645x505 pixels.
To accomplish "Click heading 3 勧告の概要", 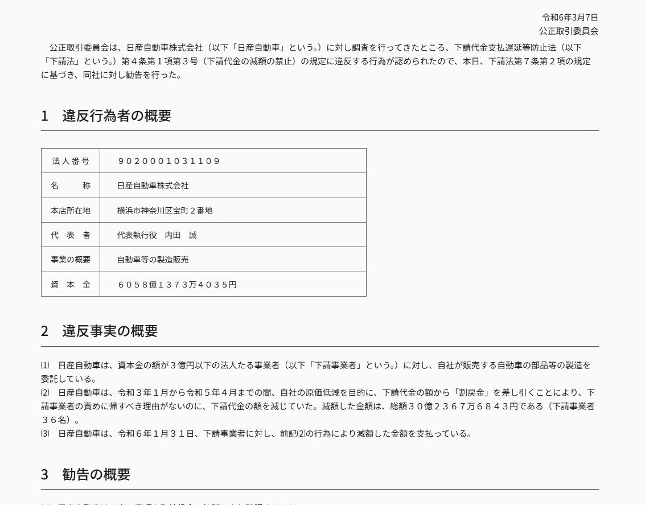I will click(x=85, y=475).
